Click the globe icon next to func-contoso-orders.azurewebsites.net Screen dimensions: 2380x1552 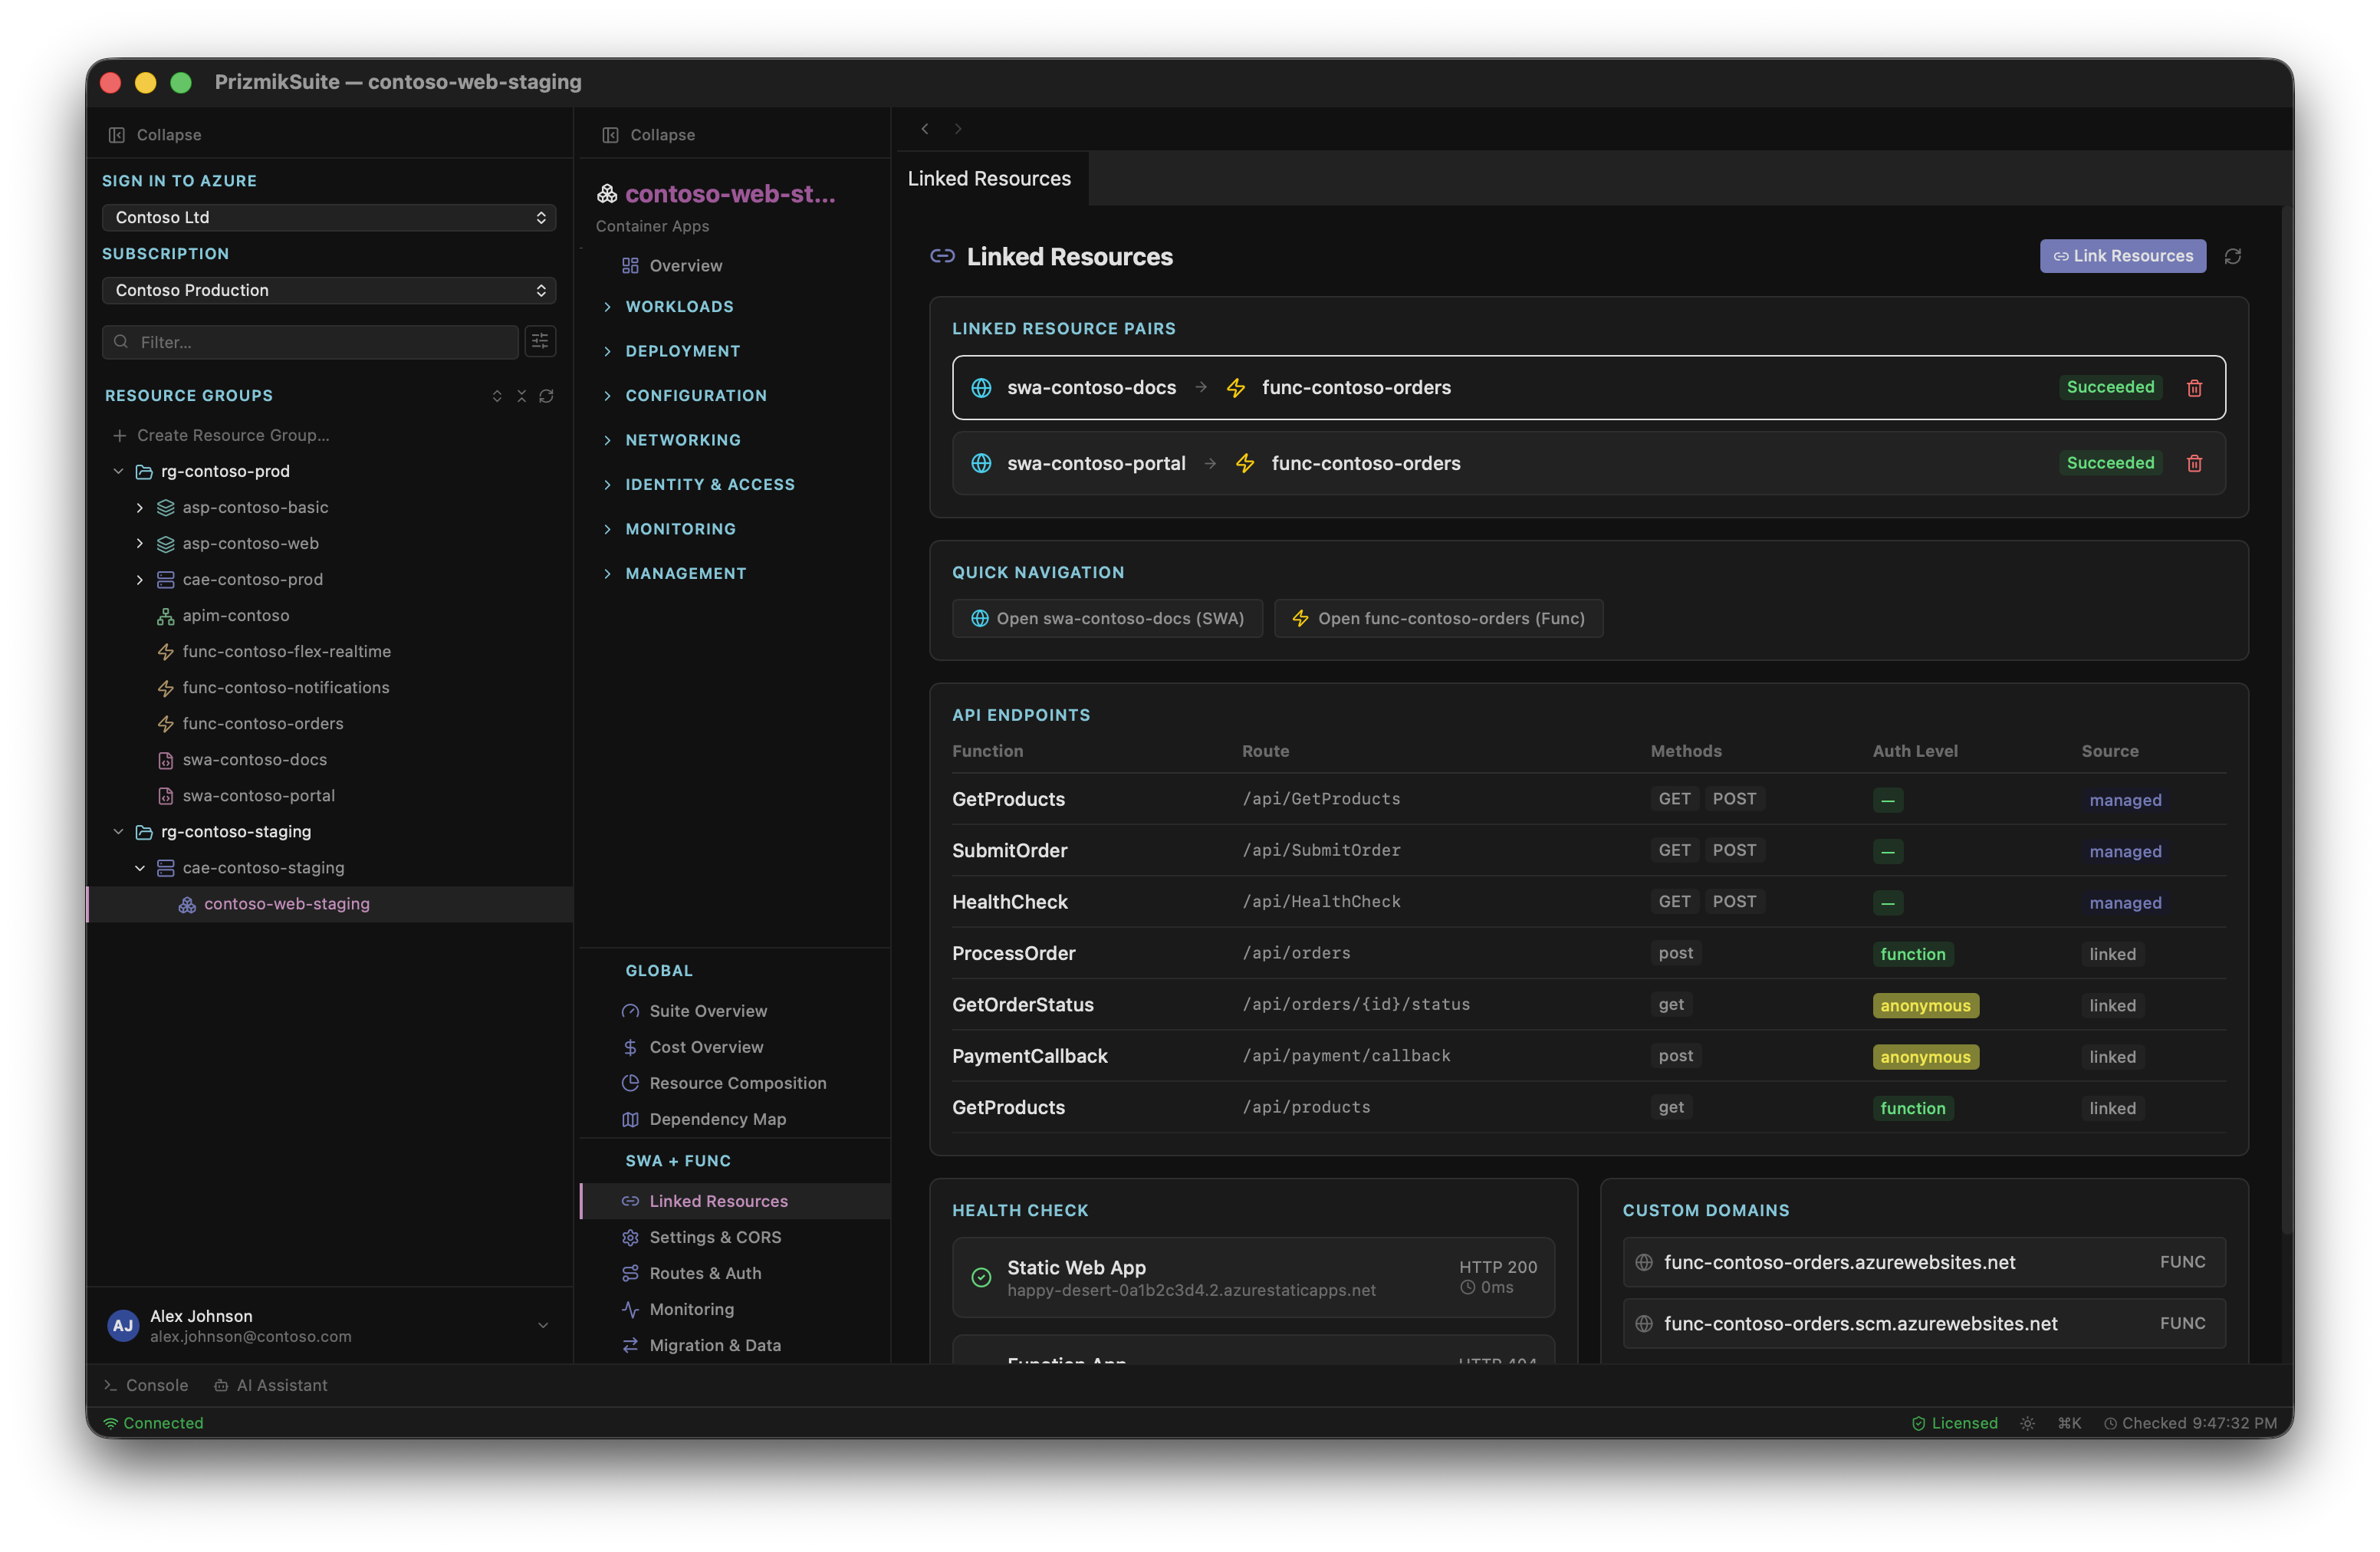pyautogui.click(x=1643, y=1263)
